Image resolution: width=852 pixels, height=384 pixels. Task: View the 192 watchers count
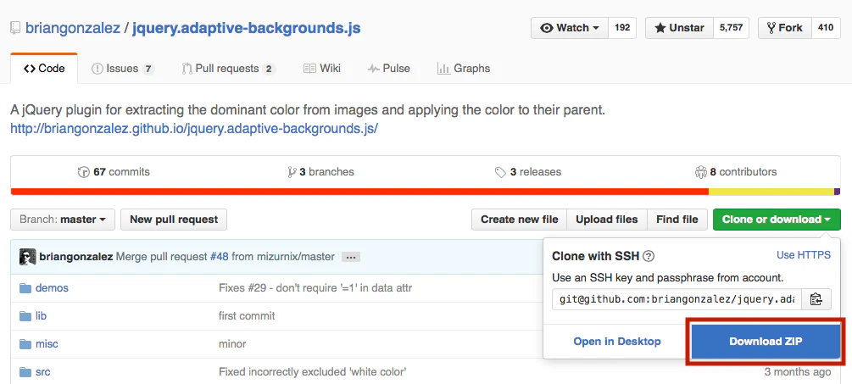click(x=622, y=28)
